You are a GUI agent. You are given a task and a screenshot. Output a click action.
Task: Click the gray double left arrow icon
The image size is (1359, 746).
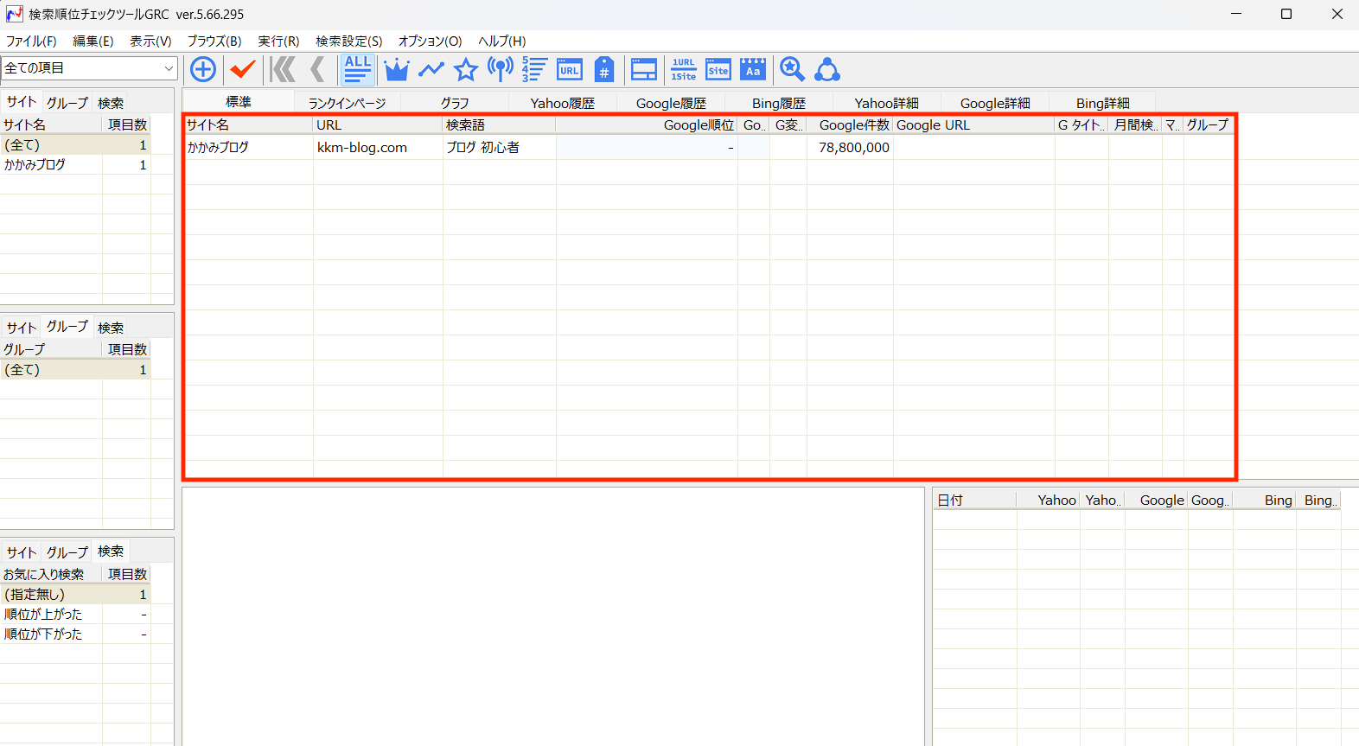[x=283, y=69]
